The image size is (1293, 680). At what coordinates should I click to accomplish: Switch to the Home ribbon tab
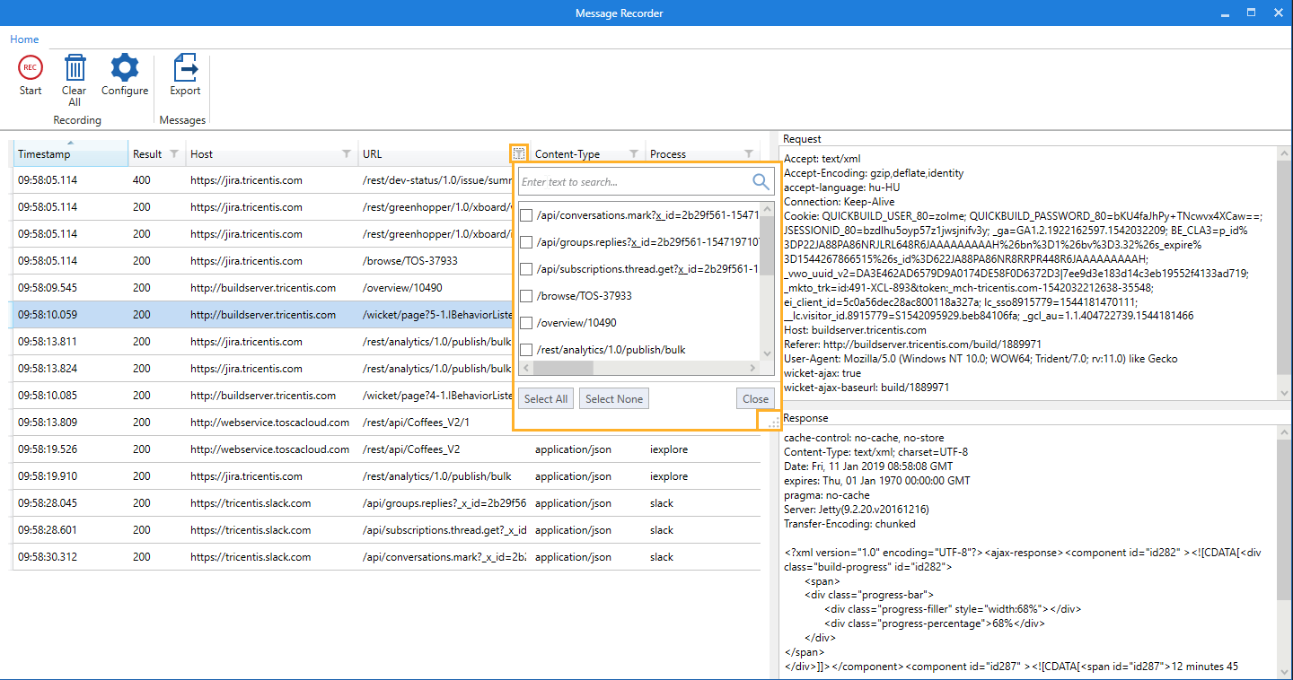tap(24, 39)
